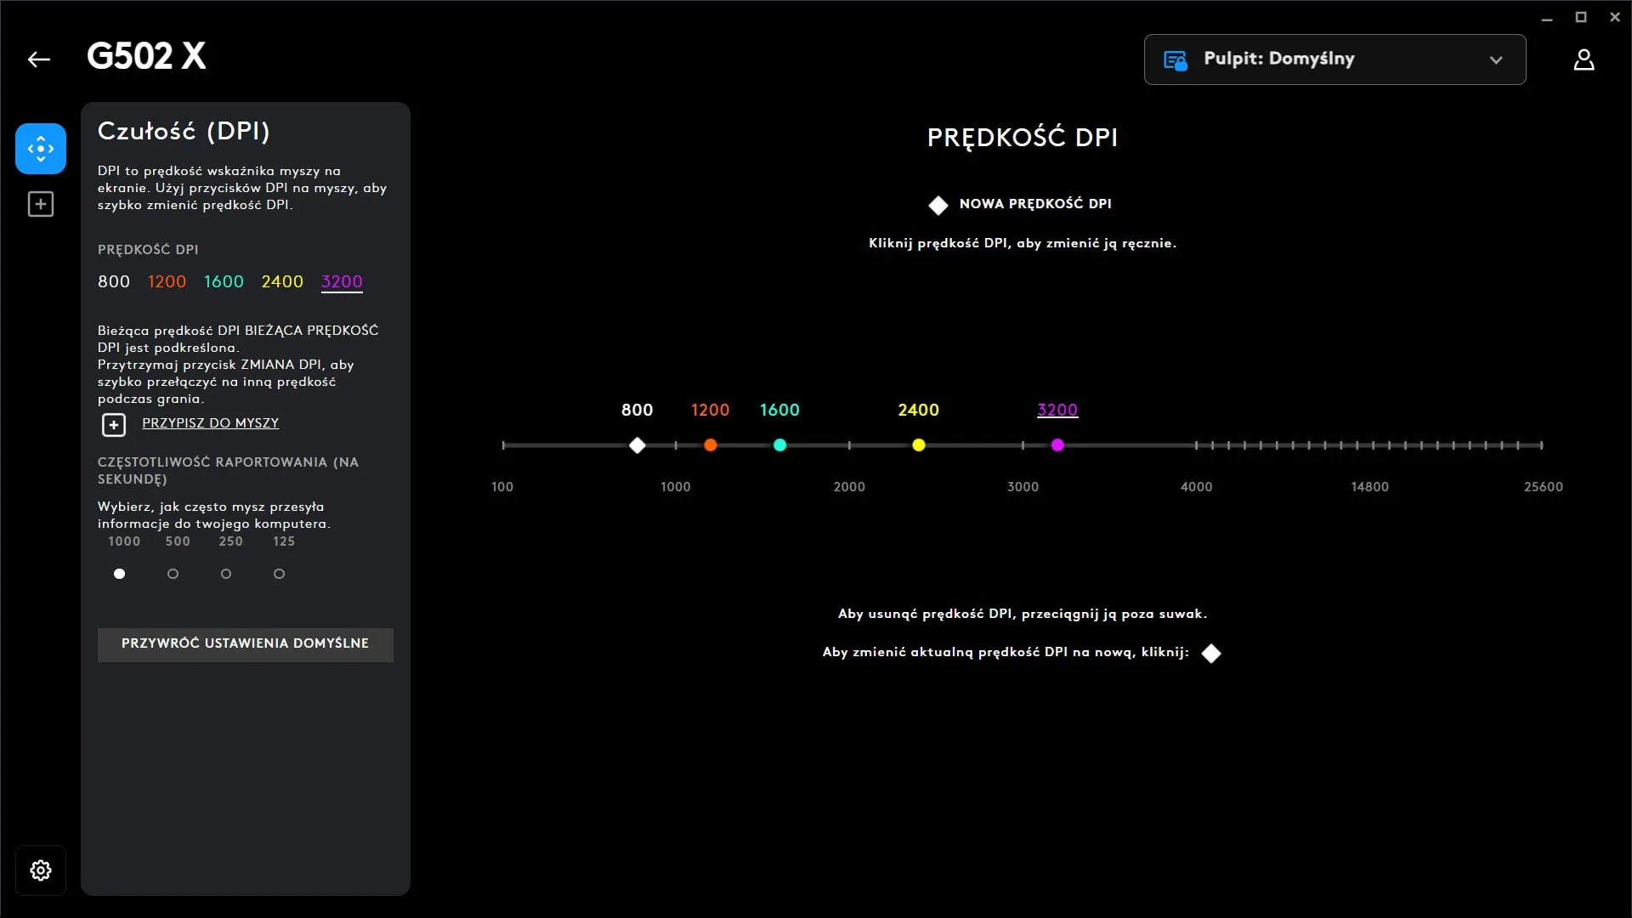Screen dimensions: 1632x918
Task: Expand the Pulpit: Domyślny profile dropdown
Action: click(1334, 59)
